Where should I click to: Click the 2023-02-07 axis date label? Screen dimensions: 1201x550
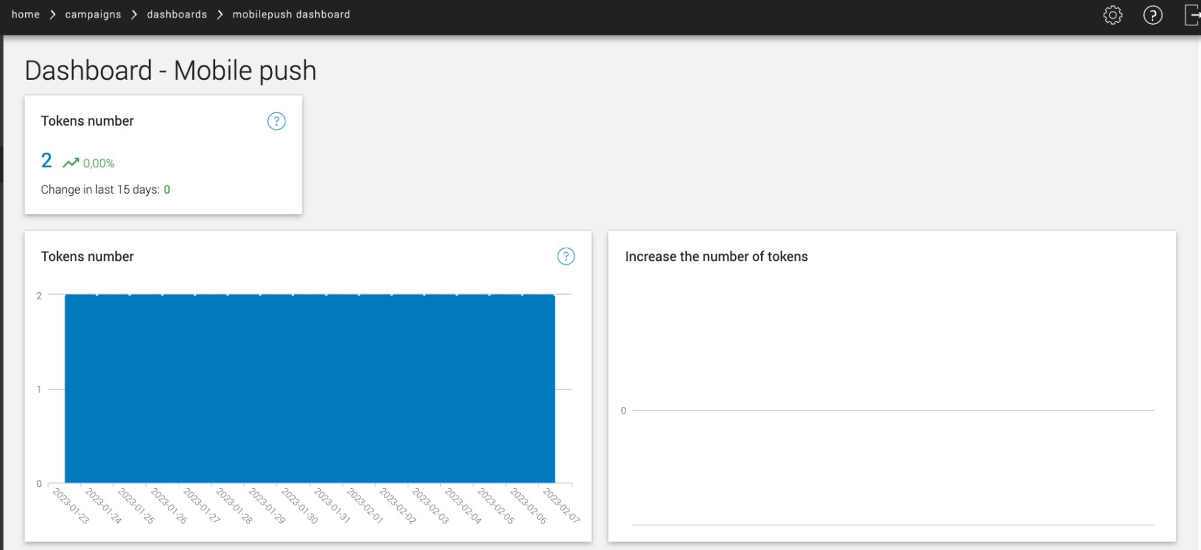click(x=561, y=506)
